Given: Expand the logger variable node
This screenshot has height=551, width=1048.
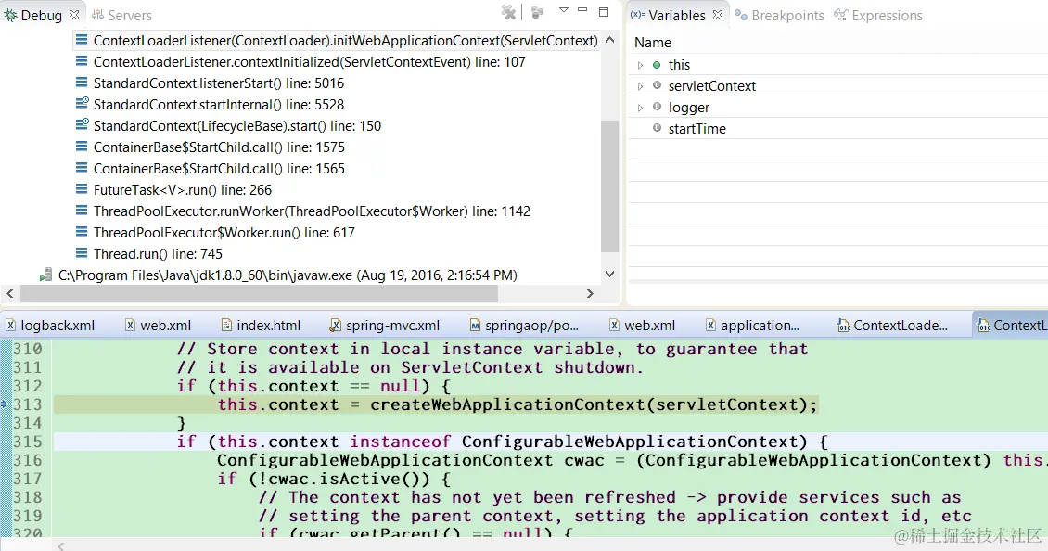Looking at the screenshot, I should (x=640, y=108).
